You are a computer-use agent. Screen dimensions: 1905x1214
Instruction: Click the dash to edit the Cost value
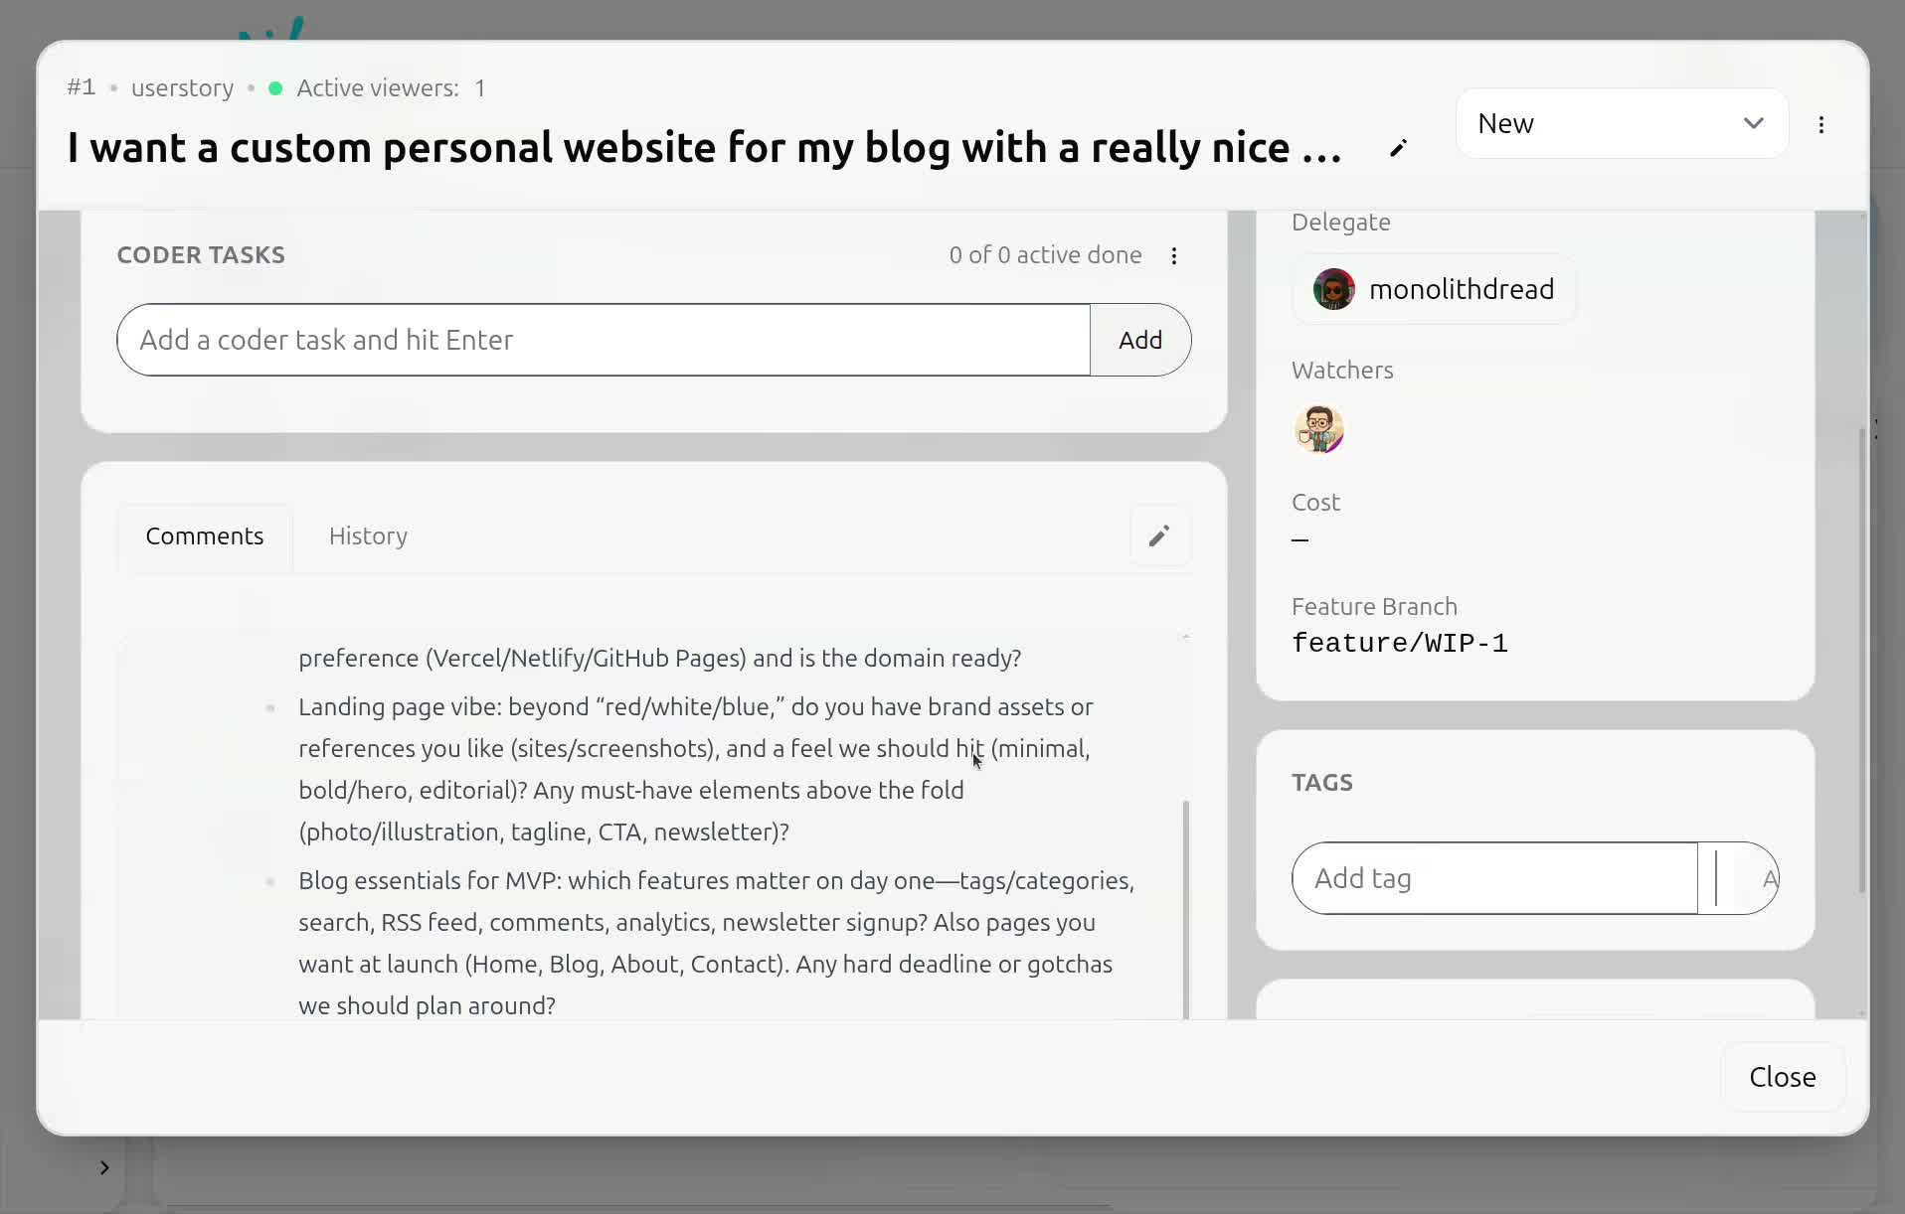coord(1299,539)
